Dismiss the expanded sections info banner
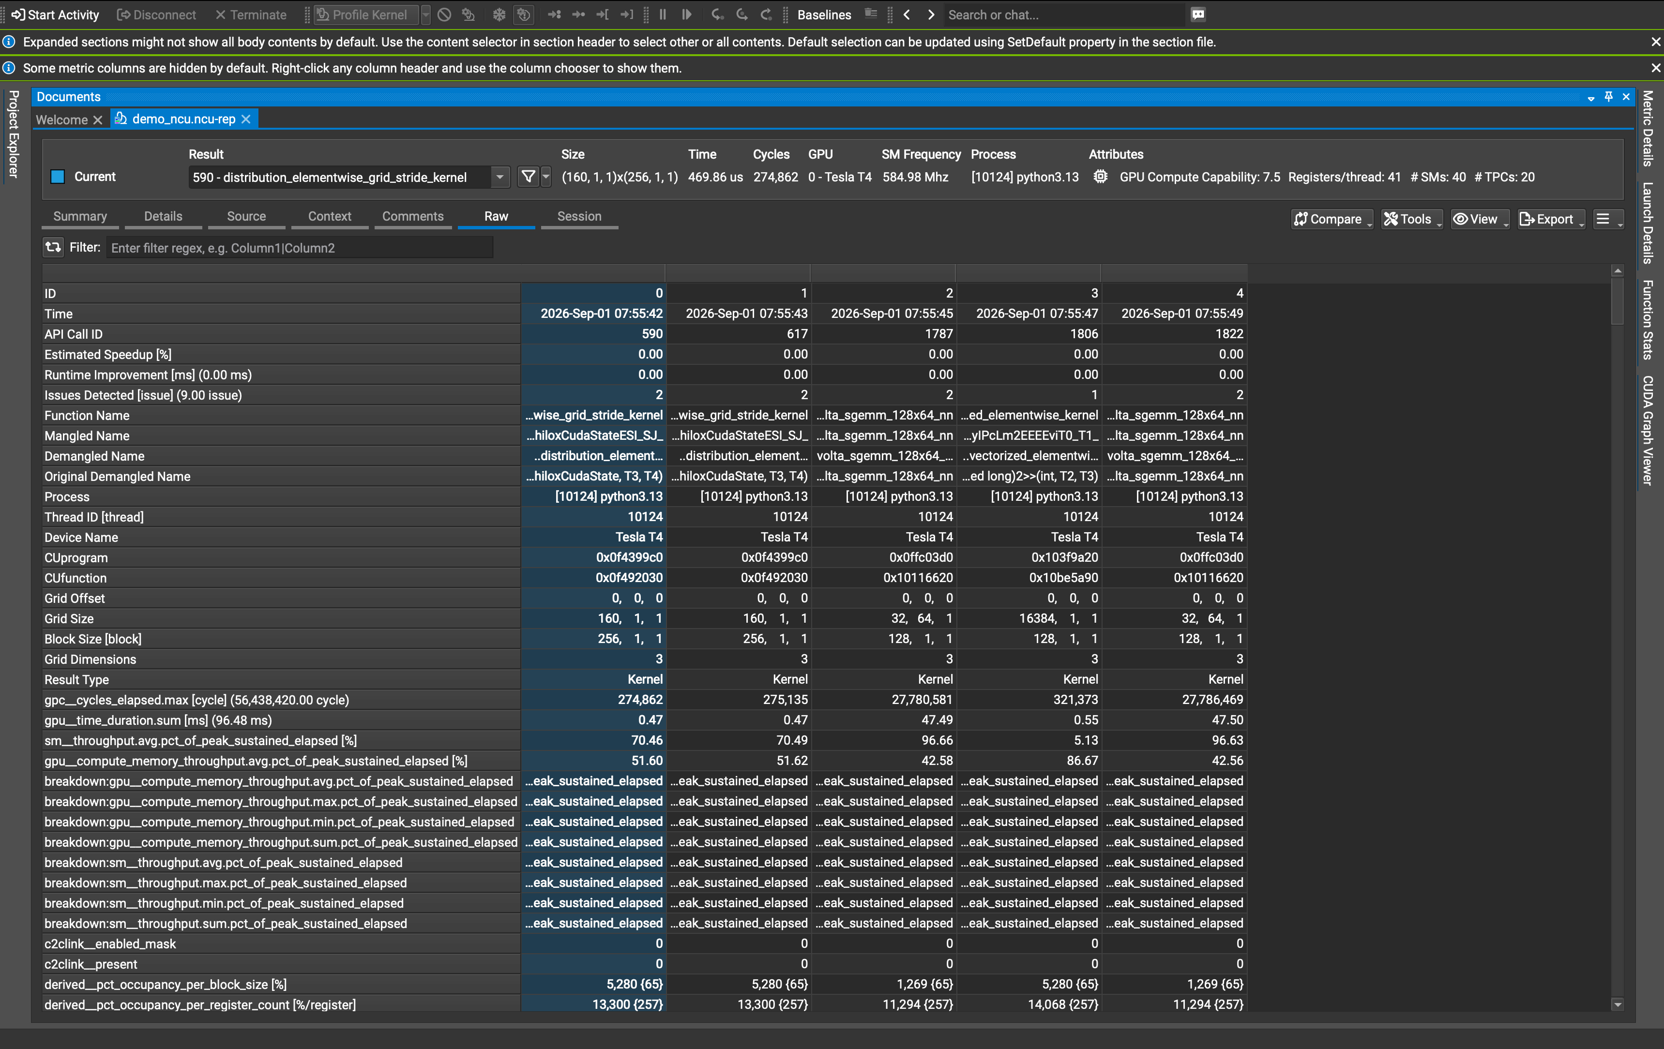 [x=1656, y=42]
